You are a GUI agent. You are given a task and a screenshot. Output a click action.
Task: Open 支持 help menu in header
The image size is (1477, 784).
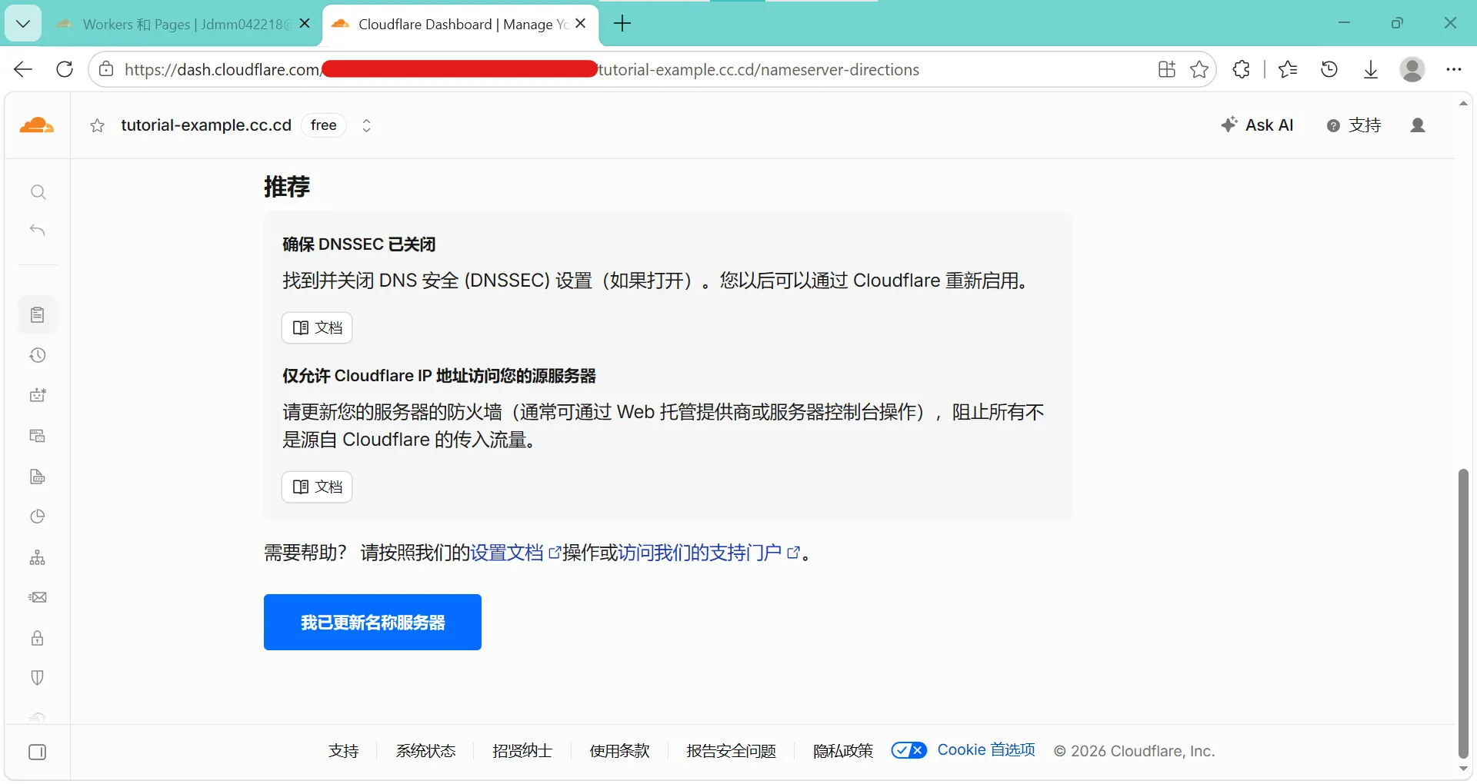click(1354, 125)
